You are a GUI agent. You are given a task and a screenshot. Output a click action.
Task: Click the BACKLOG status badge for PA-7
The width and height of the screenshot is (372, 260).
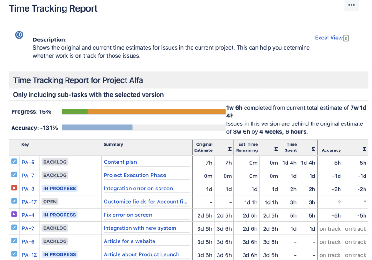55,175
